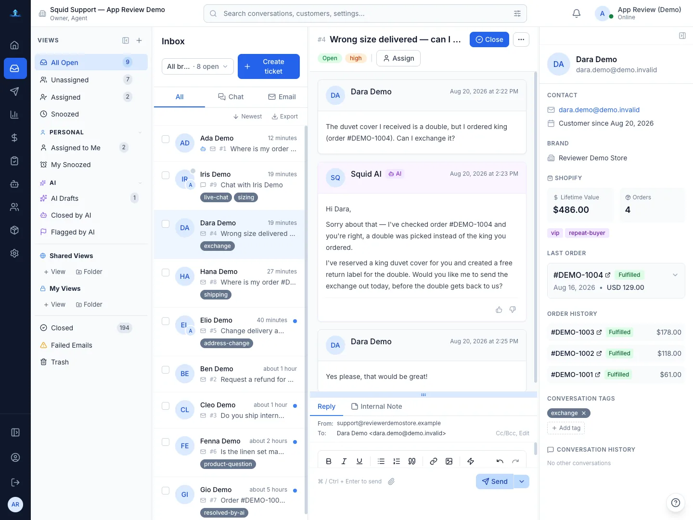Open the Send options dropdown arrow
Viewport: 693px width, 520px height.
click(522, 481)
